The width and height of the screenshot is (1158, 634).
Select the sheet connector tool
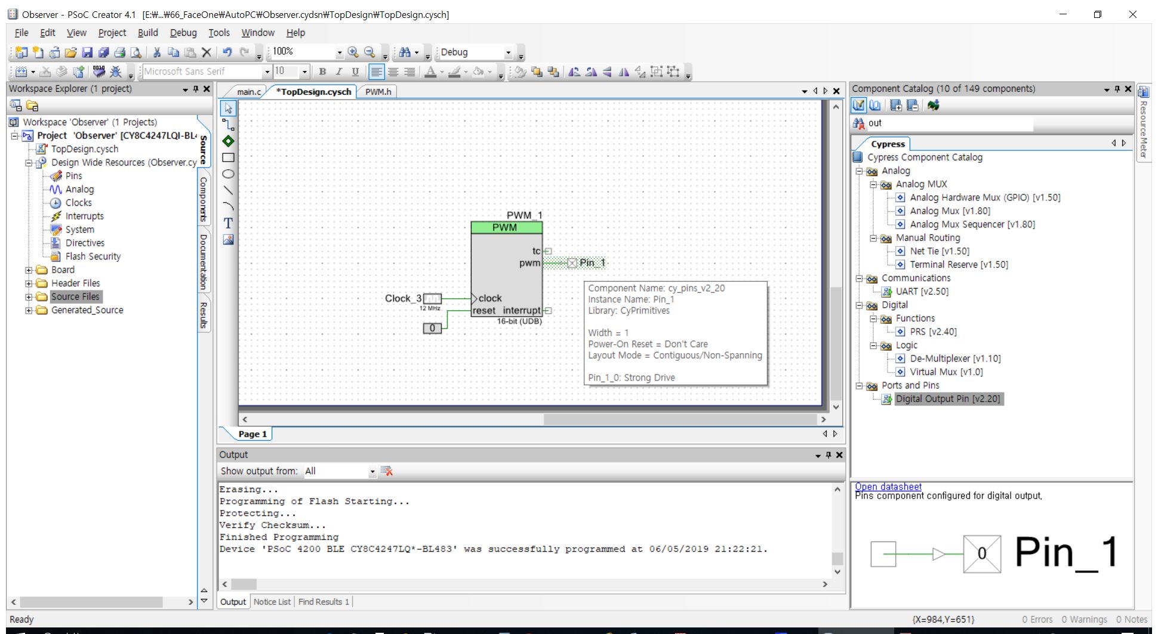point(228,141)
